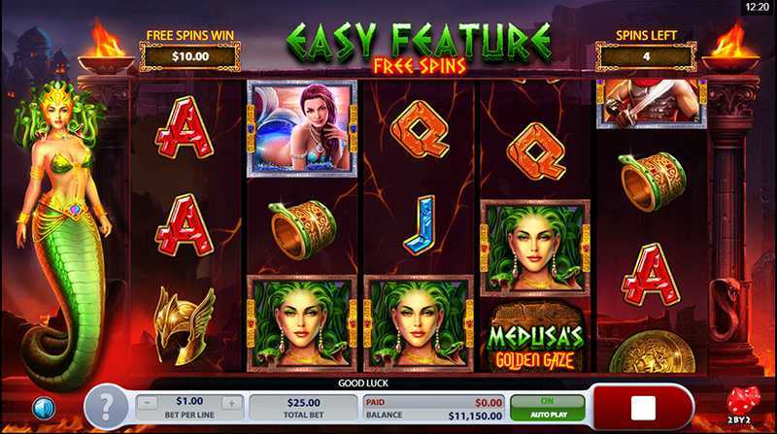Turn off Auto Play toggle
This screenshot has width=777, height=434.
point(548,408)
